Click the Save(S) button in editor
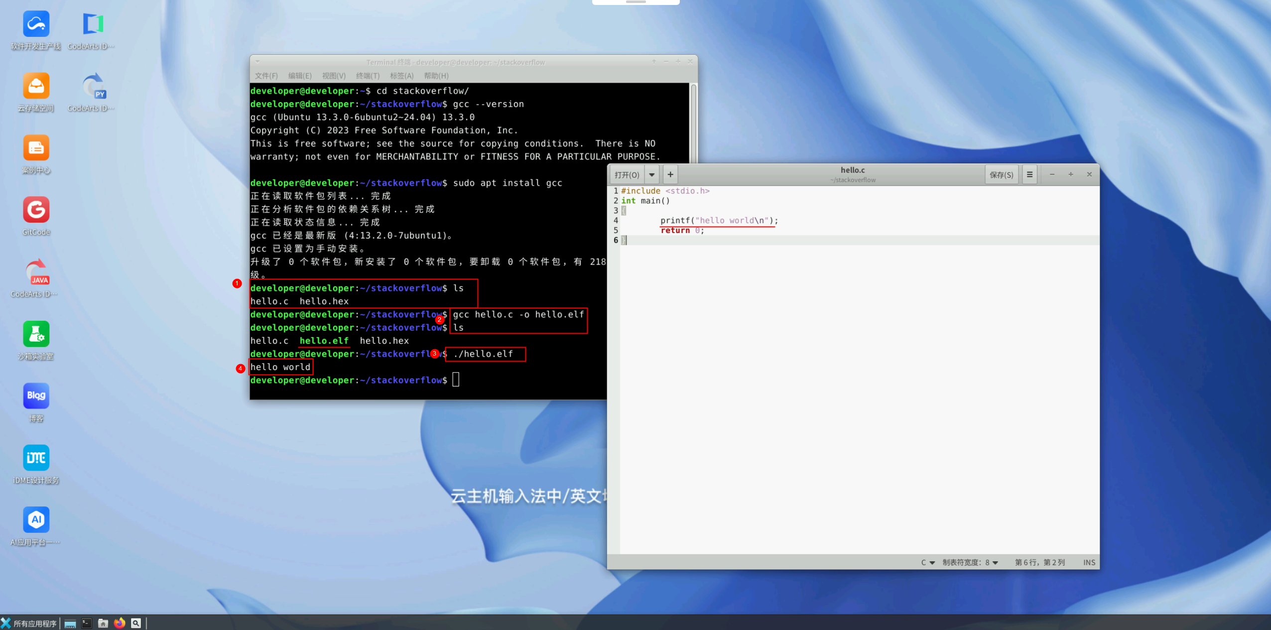1271x630 pixels. point(1001,175)
